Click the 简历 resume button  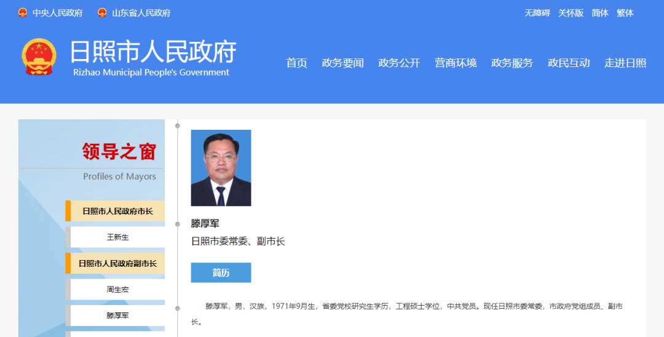(221, 272)
